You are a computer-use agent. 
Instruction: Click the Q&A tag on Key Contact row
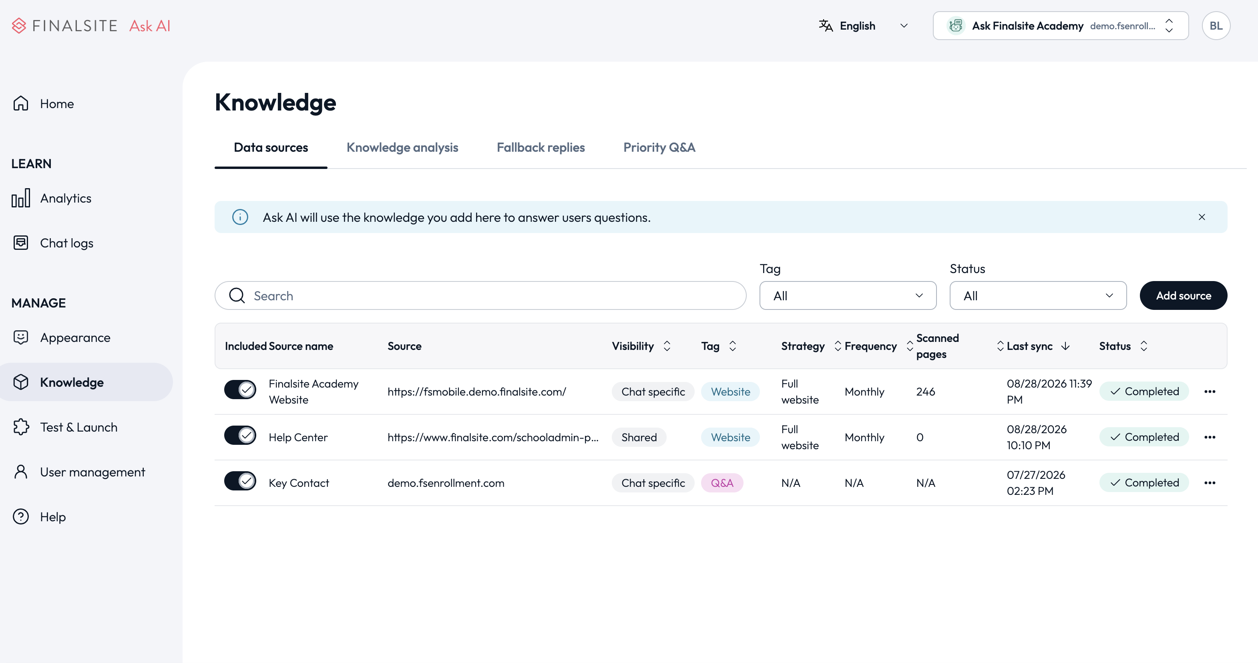(x=722, y=483)
